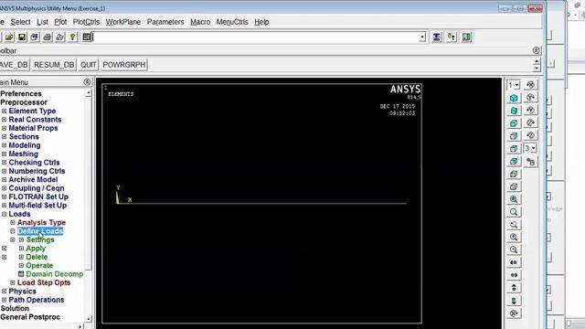Expand the Meshing tree node
Image resolution: width=585 pixels, height=329 pixels.
[4, 154]
